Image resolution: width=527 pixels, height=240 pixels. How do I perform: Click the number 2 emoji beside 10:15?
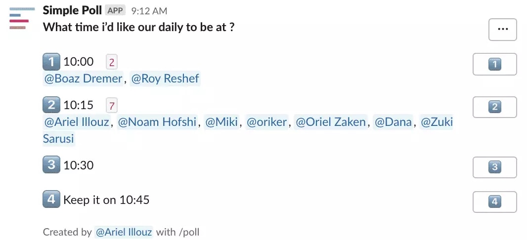pyautogui.click(x=51, y=105)
